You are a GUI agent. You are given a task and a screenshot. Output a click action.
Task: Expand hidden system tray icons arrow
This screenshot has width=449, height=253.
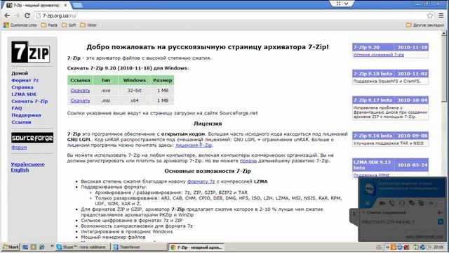[387, 247]
